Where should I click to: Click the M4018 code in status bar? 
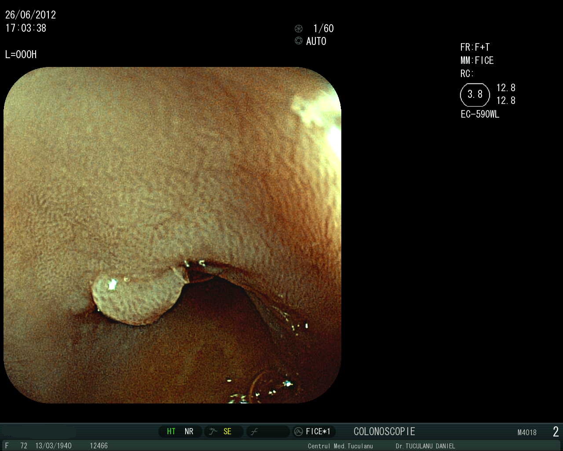[527, 433]
